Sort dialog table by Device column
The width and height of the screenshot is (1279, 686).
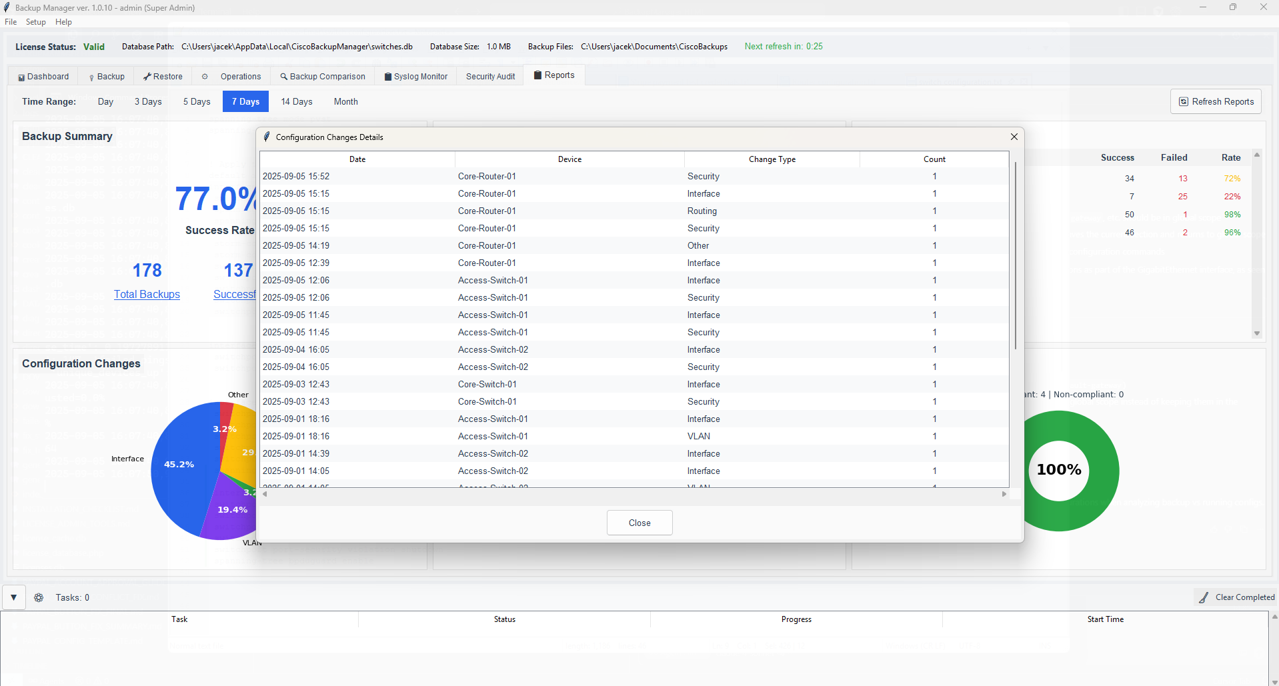click(569, 159)
